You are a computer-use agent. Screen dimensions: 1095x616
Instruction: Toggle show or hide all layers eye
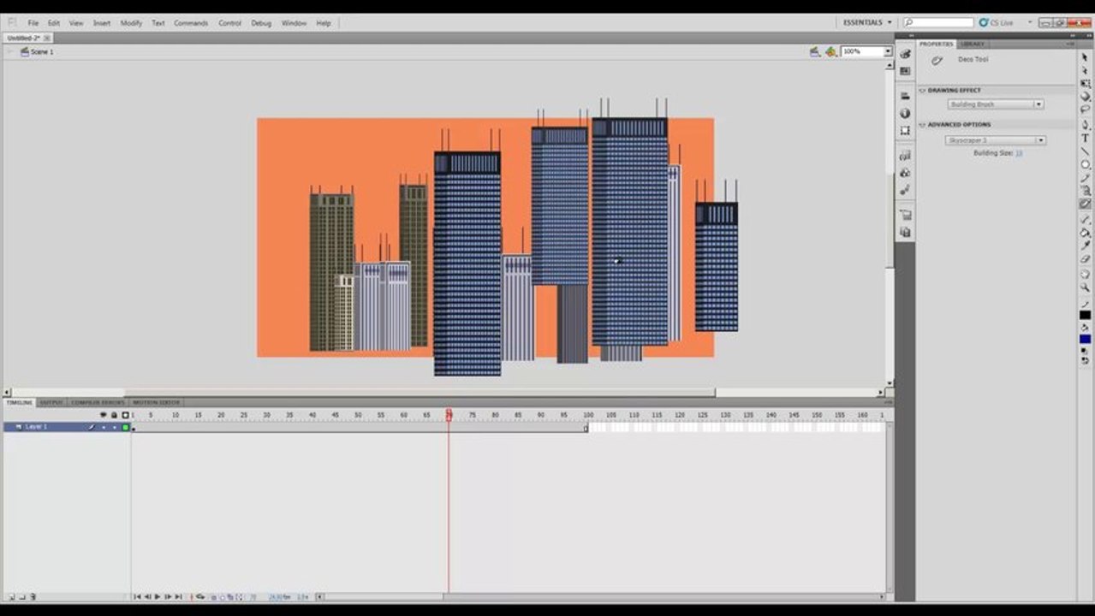coord(104,415)
